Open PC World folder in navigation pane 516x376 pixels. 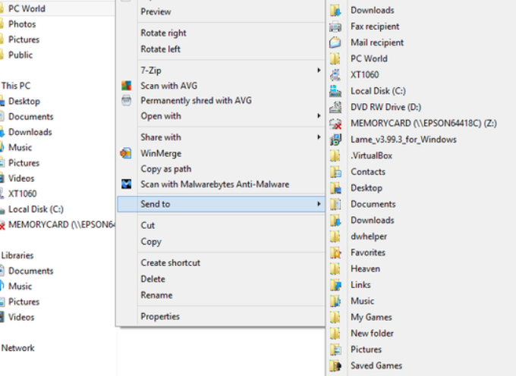point(27,8)
